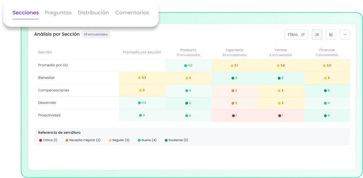The image size is (363, 178).
Task: Click Compensaciones score for Ventas
Action: pos(281,90)
